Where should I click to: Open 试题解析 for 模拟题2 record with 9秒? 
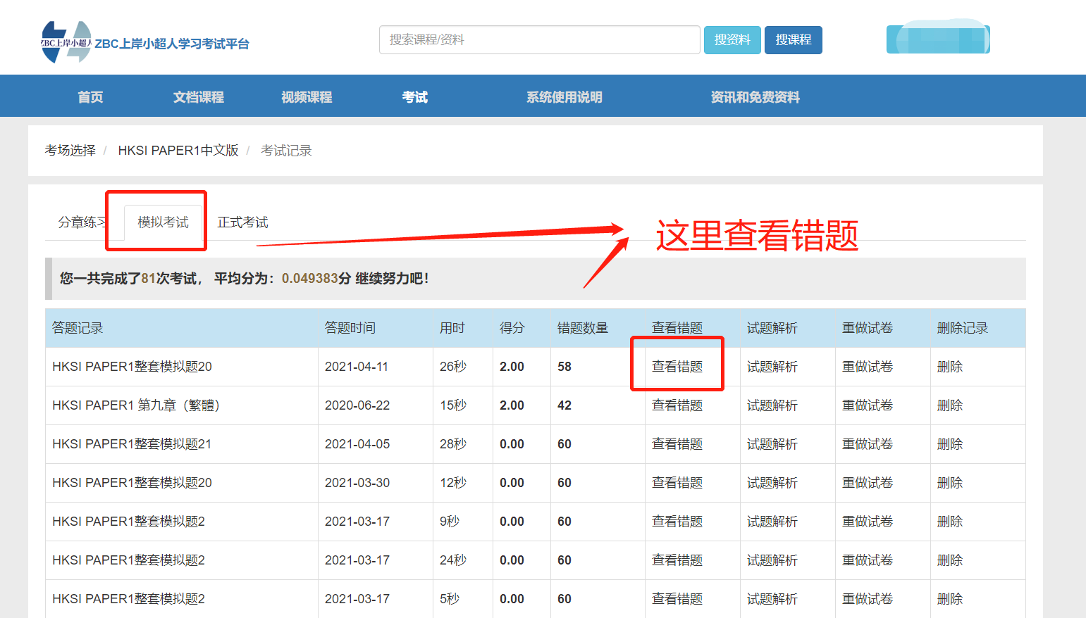772,522
